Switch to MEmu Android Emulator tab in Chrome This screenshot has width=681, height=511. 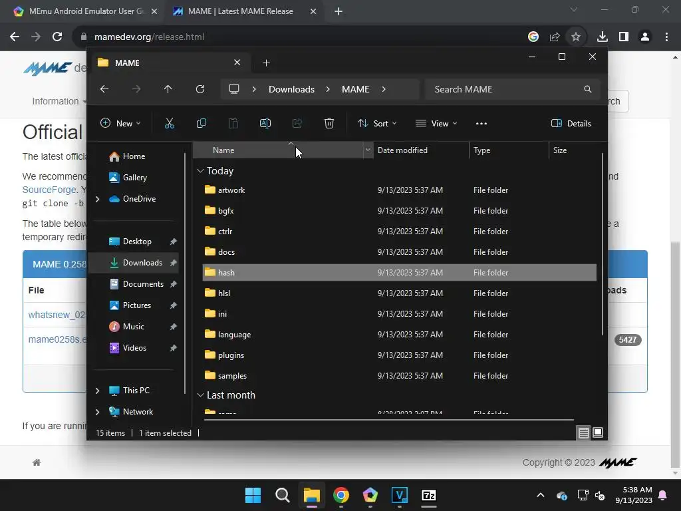point(86,11)
